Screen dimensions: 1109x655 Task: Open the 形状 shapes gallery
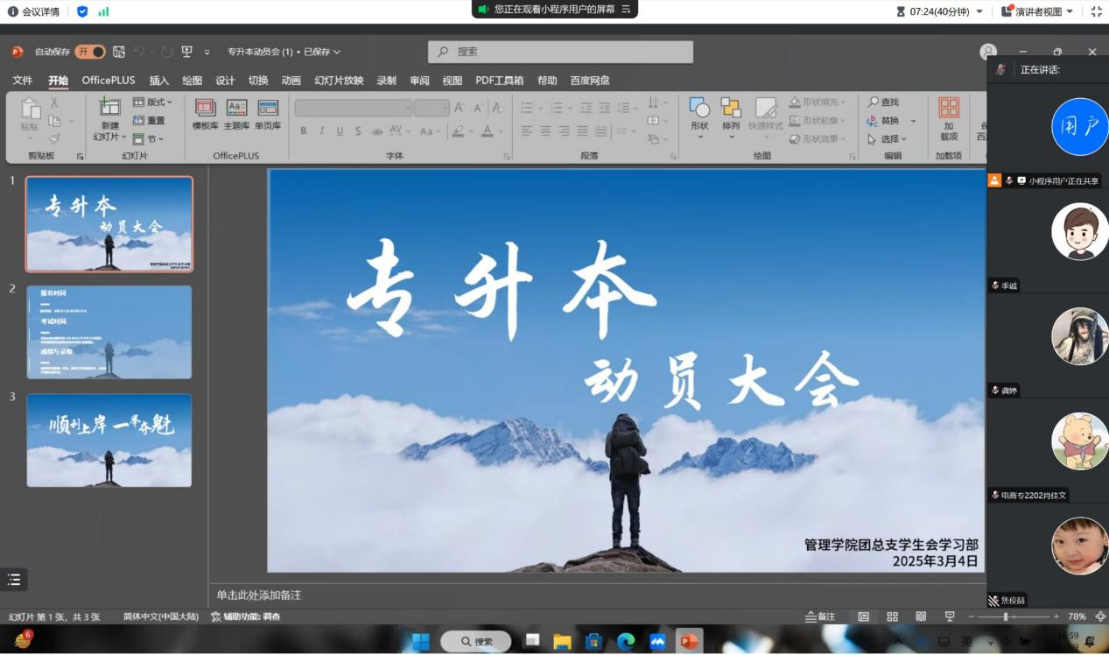(699, 109)
